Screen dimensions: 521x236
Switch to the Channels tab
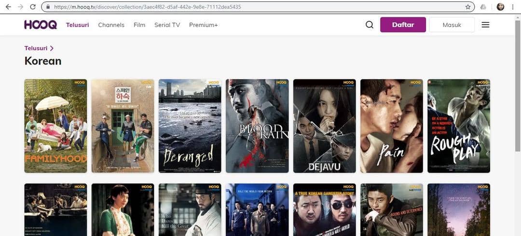[x=111, y=25]
